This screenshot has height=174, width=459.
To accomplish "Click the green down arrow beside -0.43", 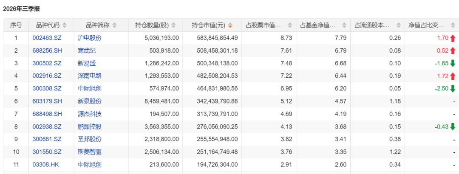I will (x=453, y=126).
